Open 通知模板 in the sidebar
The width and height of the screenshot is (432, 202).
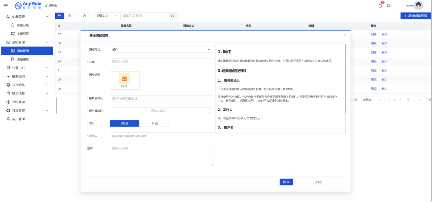point(23,60)
